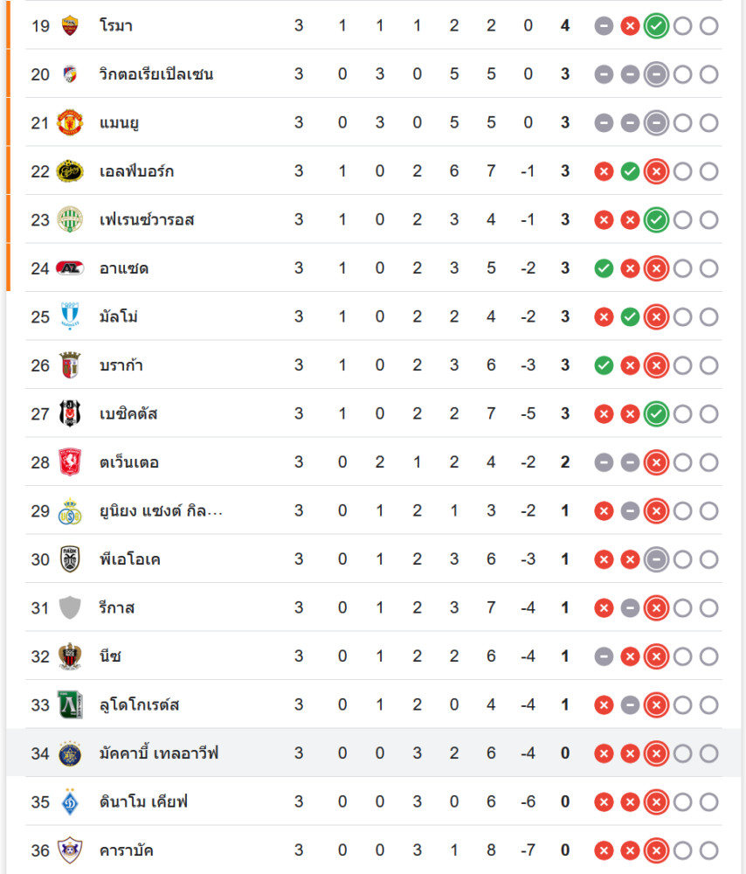Image resolution: width=746 pixels, height=874 pixels.
Task: Select the มัคคาบี้ เทลอาวีฟ team name
Action: (158, 753)
